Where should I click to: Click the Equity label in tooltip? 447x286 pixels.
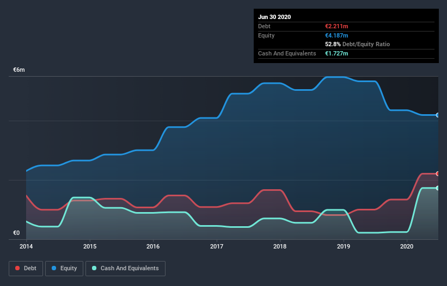tap(266, 35)
